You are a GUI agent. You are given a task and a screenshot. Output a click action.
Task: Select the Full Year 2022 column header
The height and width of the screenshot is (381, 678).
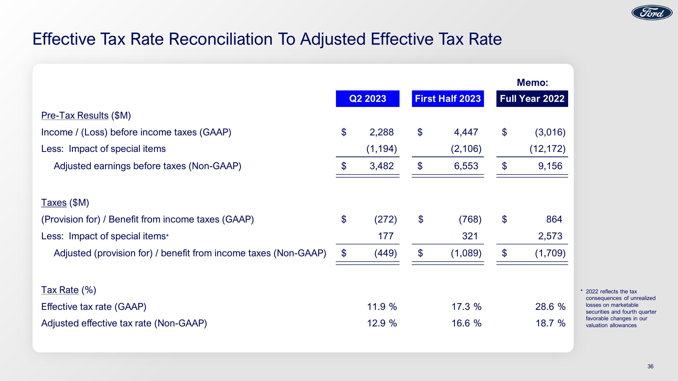(532, 99)
